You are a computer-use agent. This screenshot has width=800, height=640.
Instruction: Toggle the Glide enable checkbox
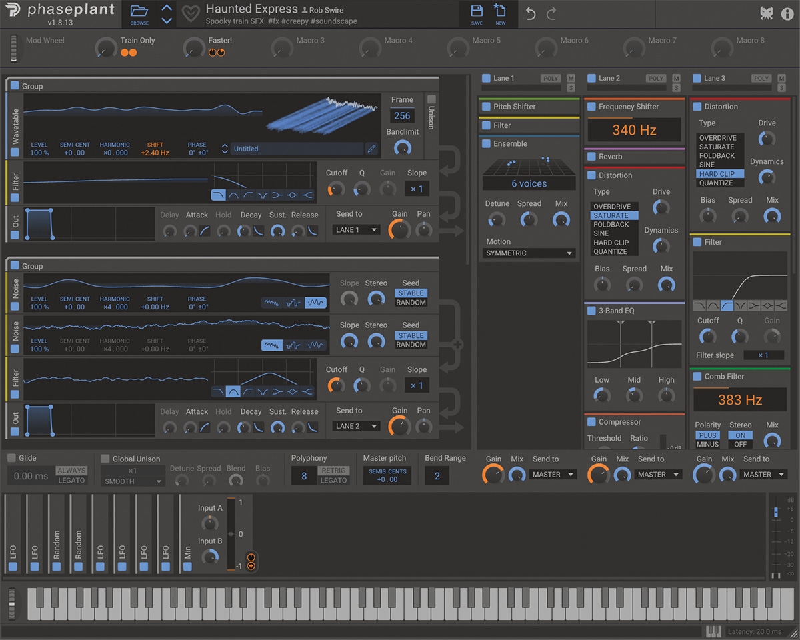click(x=12, y=459)
